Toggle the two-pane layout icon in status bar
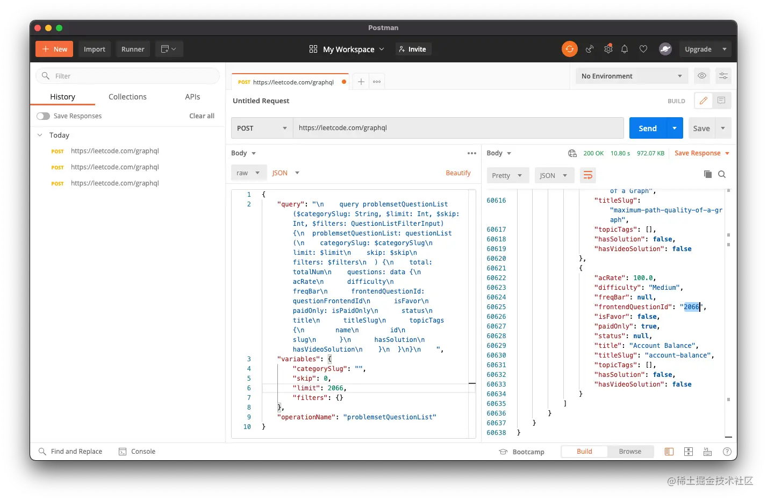 pyautogui.click(x=669, y=452)
